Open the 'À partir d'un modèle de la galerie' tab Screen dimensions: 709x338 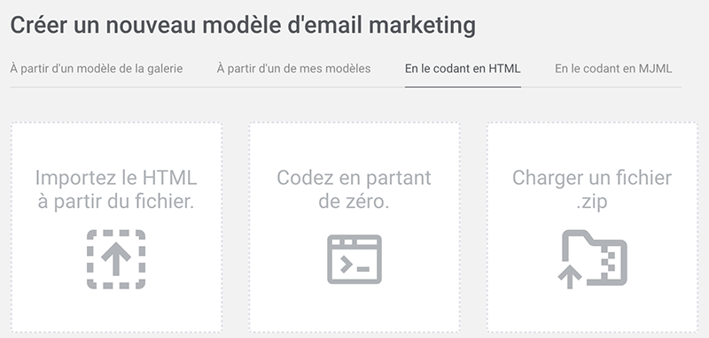pos(97,69)
